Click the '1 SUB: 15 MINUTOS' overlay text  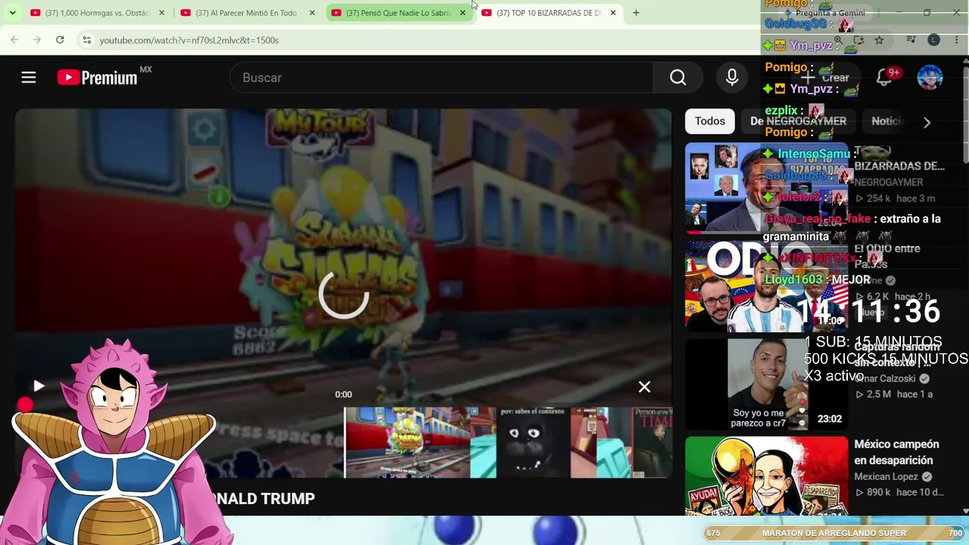coord(873,342)
